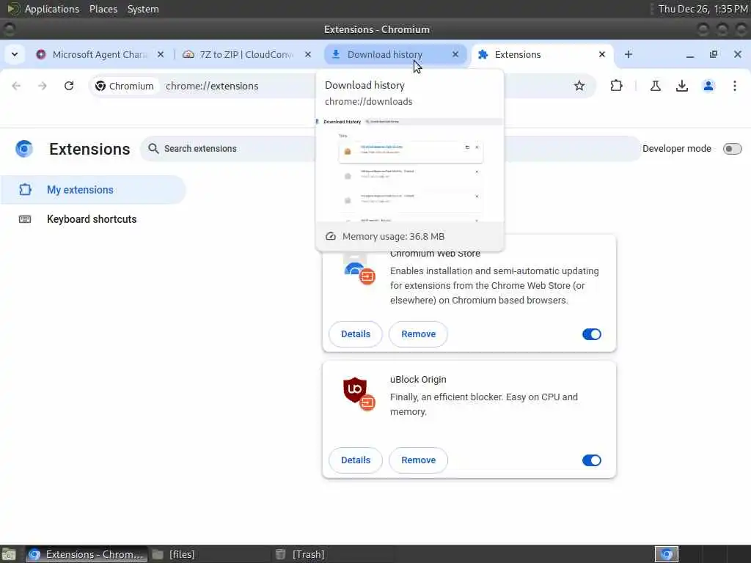This screenshot has height=563, width=751.
Task: Restore the Chromium browser window size
Action: coord(714,54)
